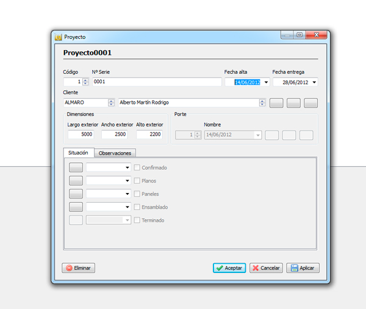Open the Fecha alta date dropdown
This screenshot has width=366, height=309.
tap(266, 82)
